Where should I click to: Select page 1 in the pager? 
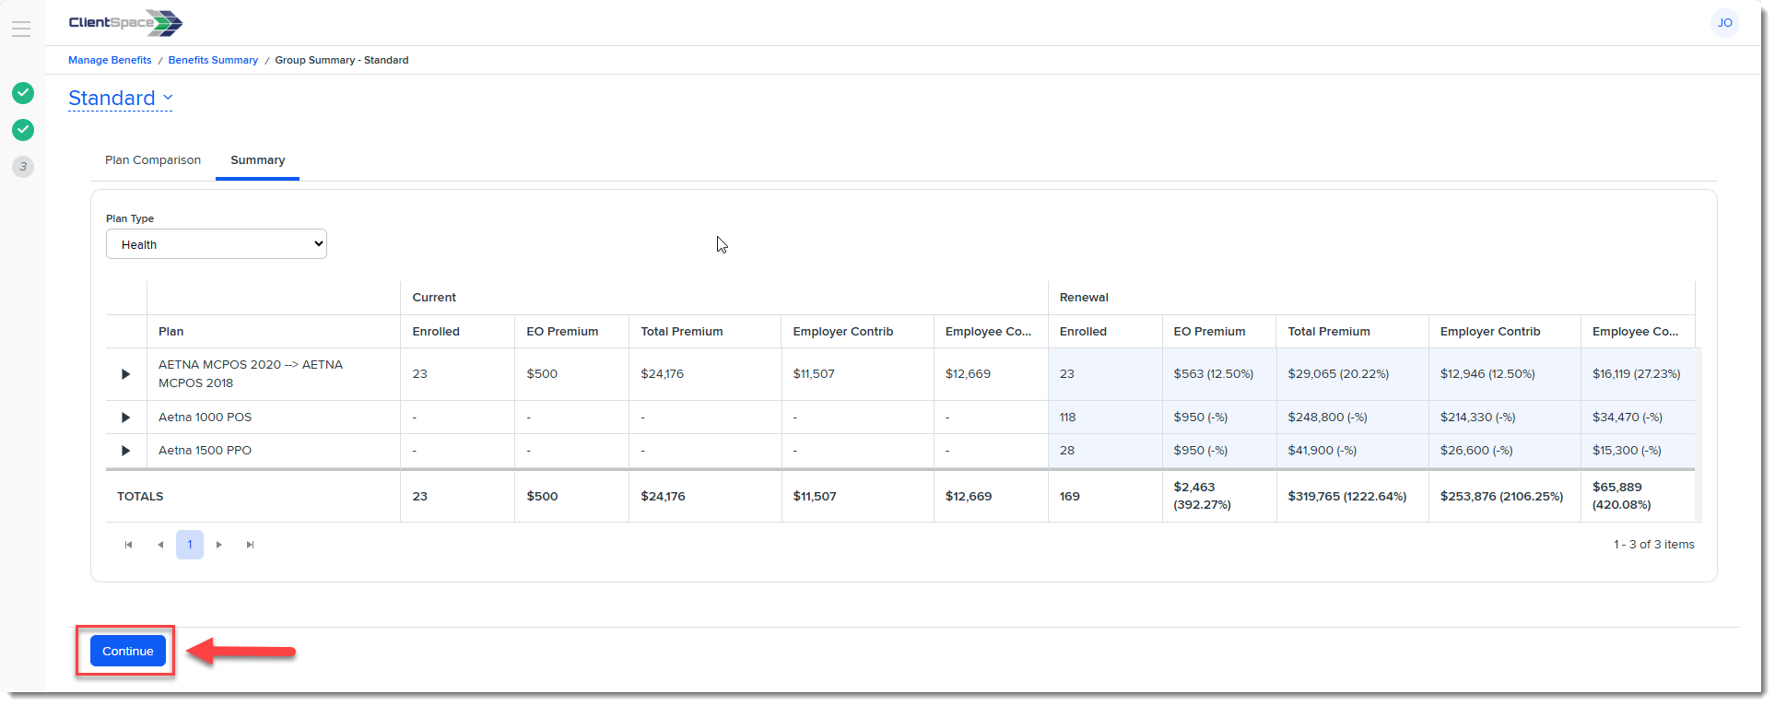pos(190,545)
